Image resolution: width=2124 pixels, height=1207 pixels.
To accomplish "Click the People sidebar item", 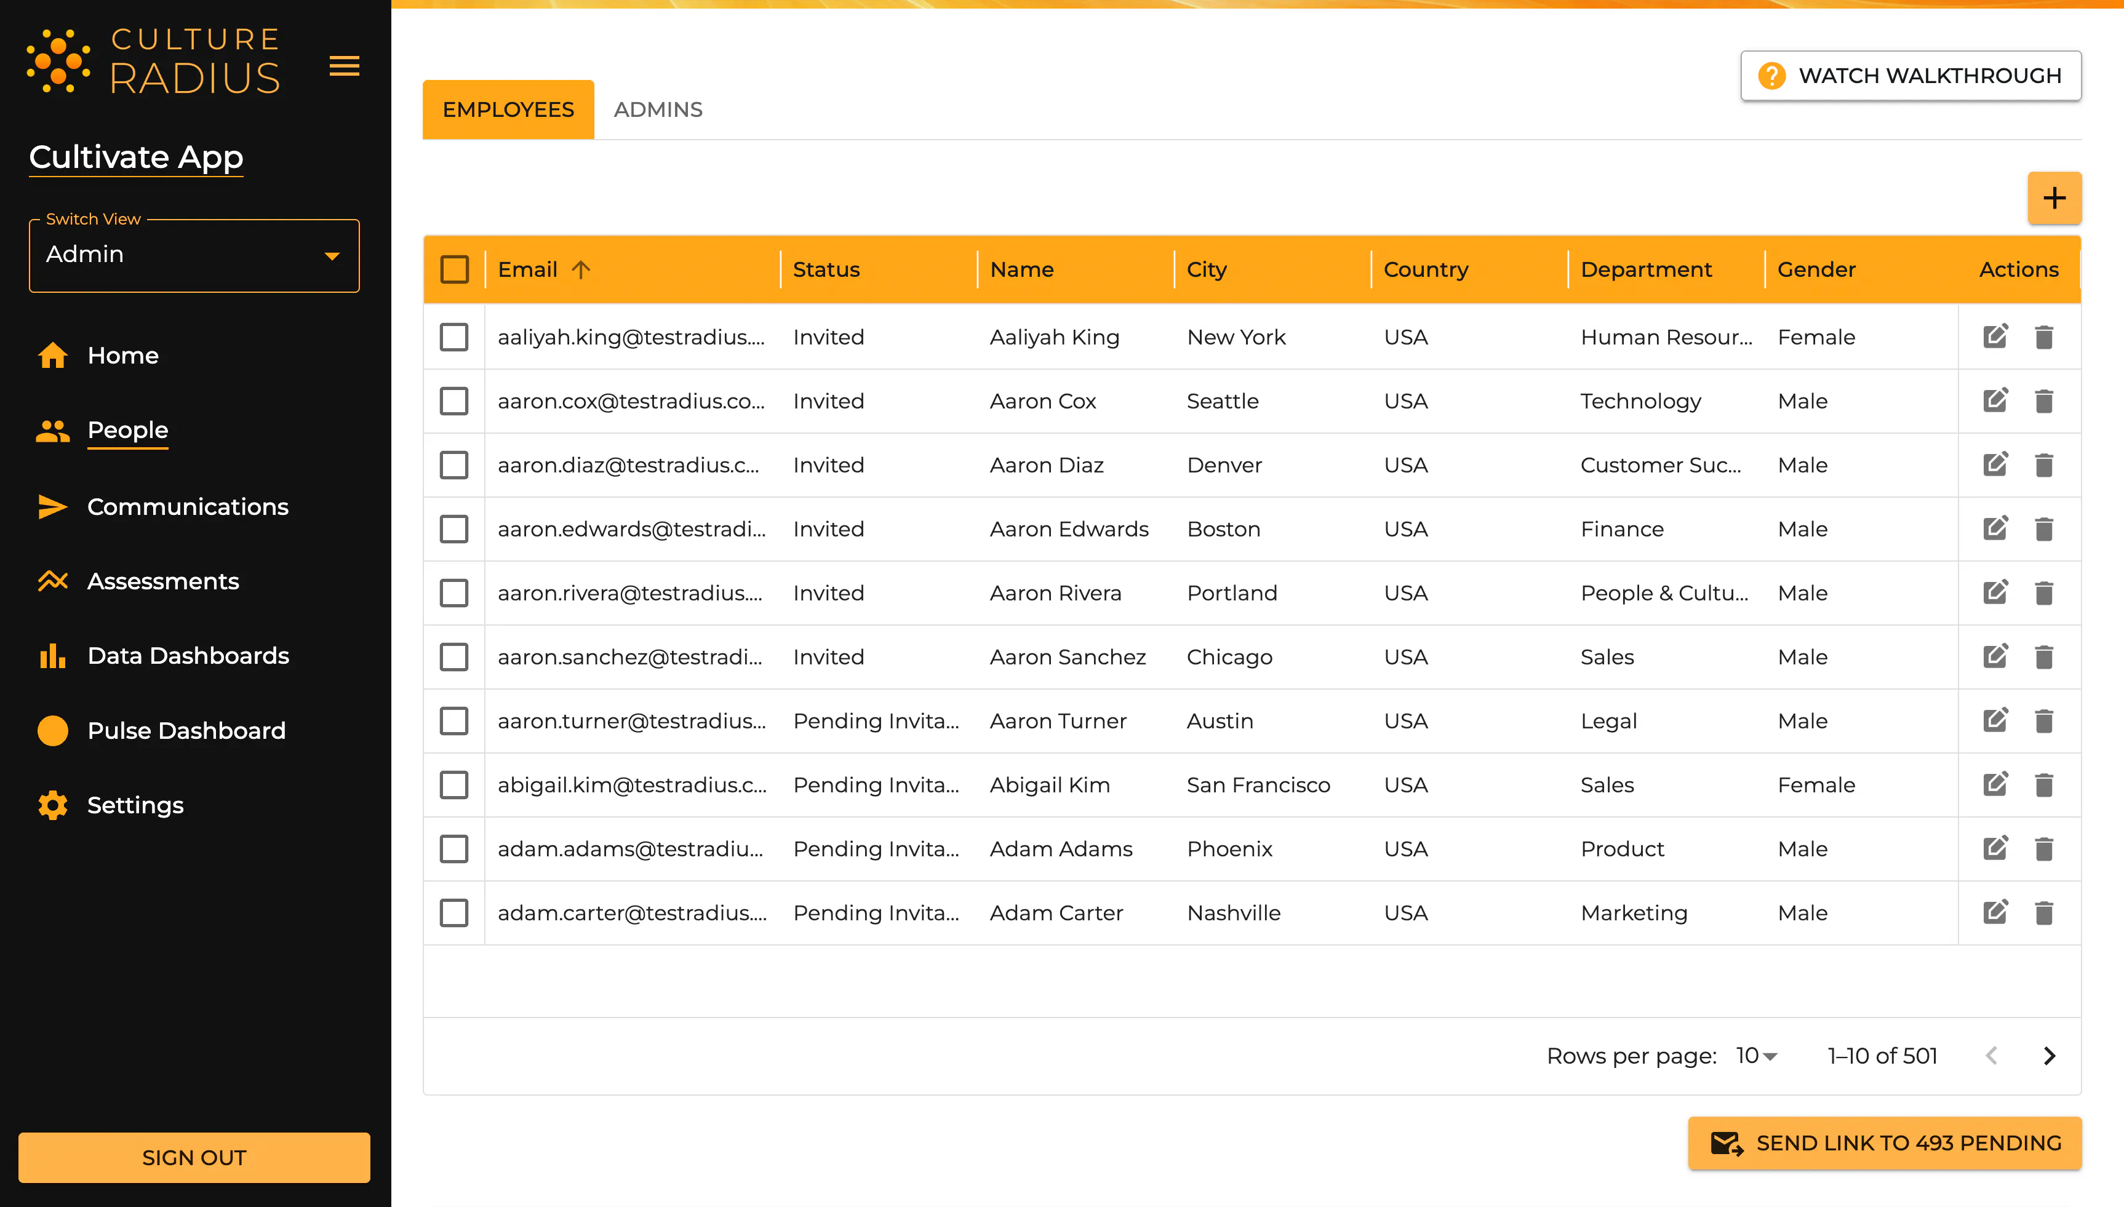I will [x=127, y=430].
